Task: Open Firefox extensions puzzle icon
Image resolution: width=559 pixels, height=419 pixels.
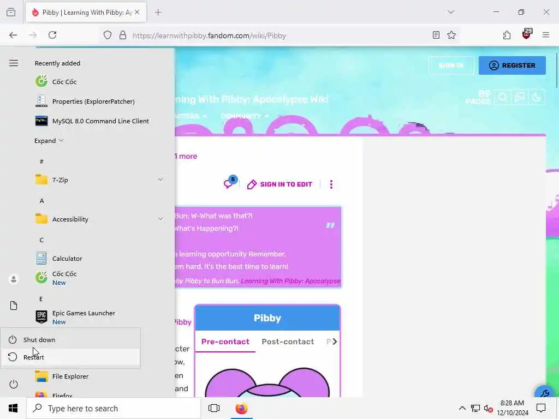Action: 507,35
